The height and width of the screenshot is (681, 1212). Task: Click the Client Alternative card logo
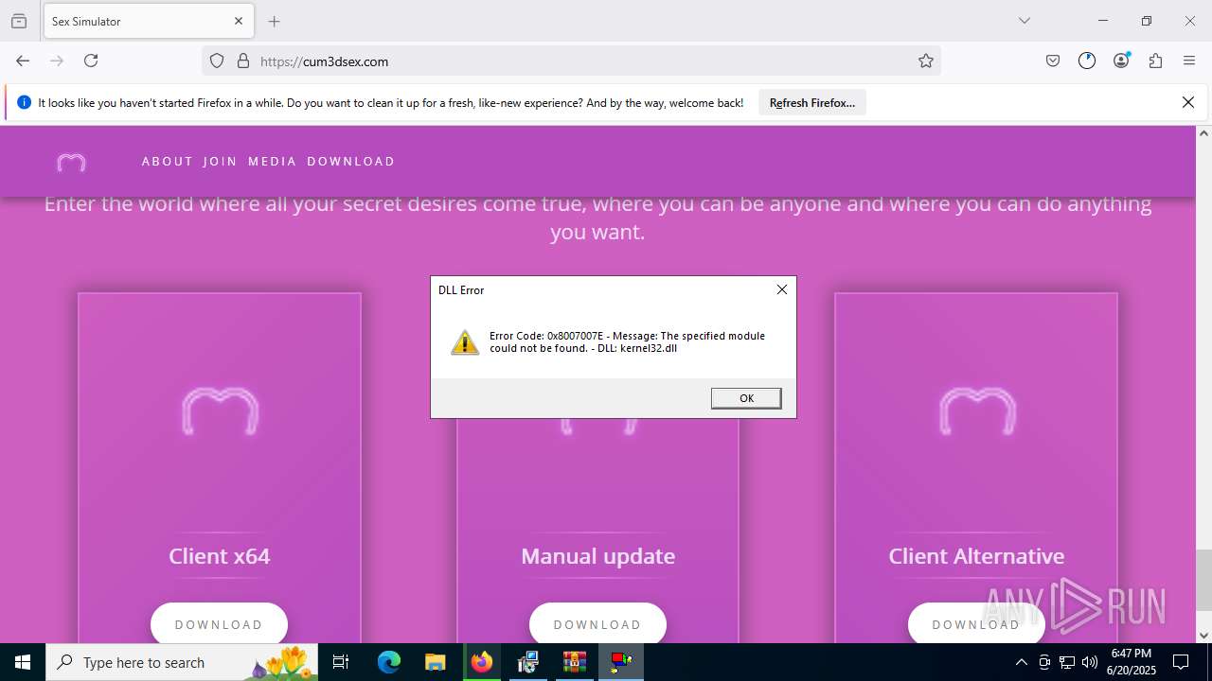(x=976, y=411)
